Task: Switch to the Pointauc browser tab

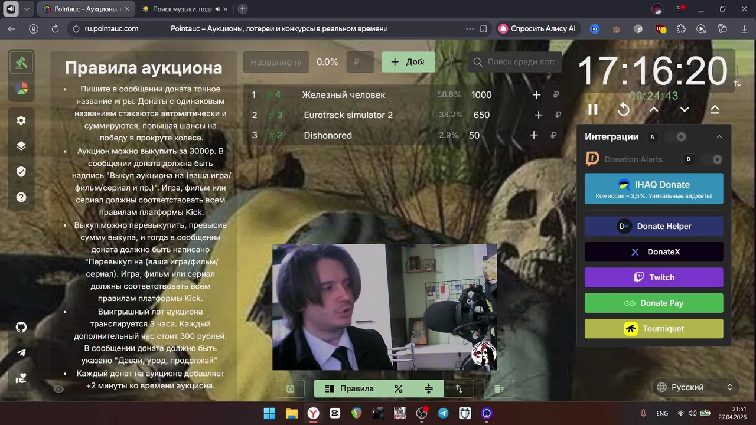Action: 87,9
